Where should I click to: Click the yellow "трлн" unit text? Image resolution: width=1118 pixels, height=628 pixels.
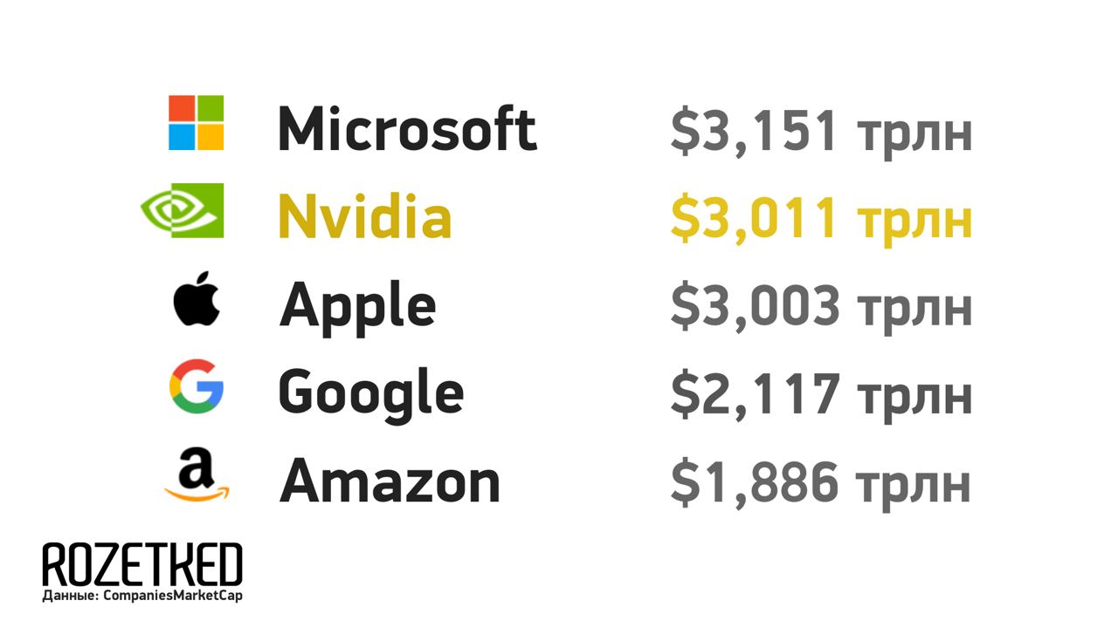pyautogui.click(x=914, y=220)
